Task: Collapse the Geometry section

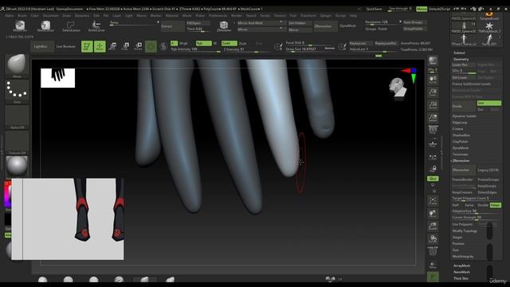Action: pyautogui.click(x=461, y=59)
